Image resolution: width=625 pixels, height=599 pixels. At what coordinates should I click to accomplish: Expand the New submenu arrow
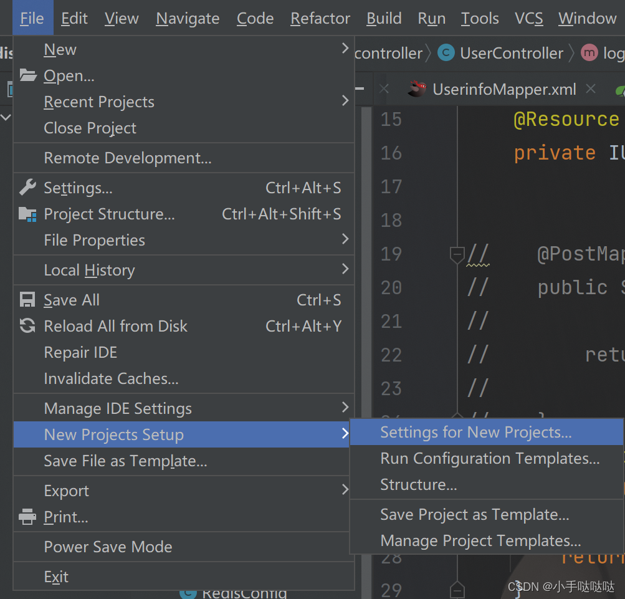345,49
